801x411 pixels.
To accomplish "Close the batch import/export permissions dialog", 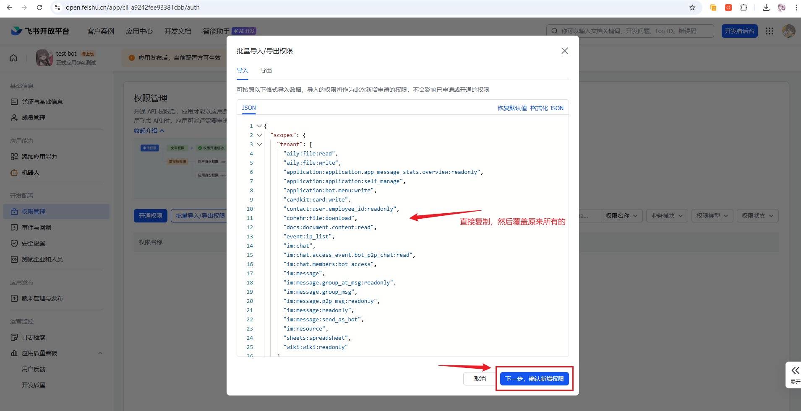I will [565, 51].
